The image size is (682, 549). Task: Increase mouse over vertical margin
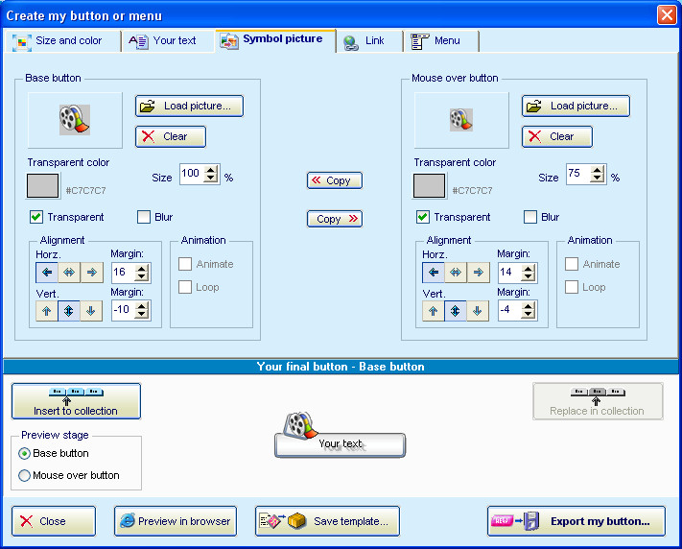coord(528,306)
